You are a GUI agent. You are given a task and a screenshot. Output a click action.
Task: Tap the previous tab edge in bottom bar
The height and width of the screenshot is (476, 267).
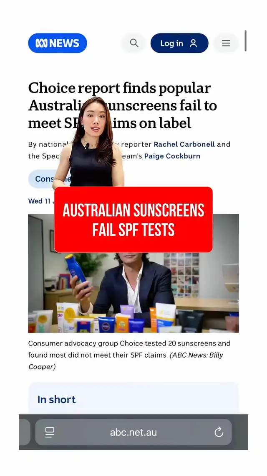(x=25, y=432)
